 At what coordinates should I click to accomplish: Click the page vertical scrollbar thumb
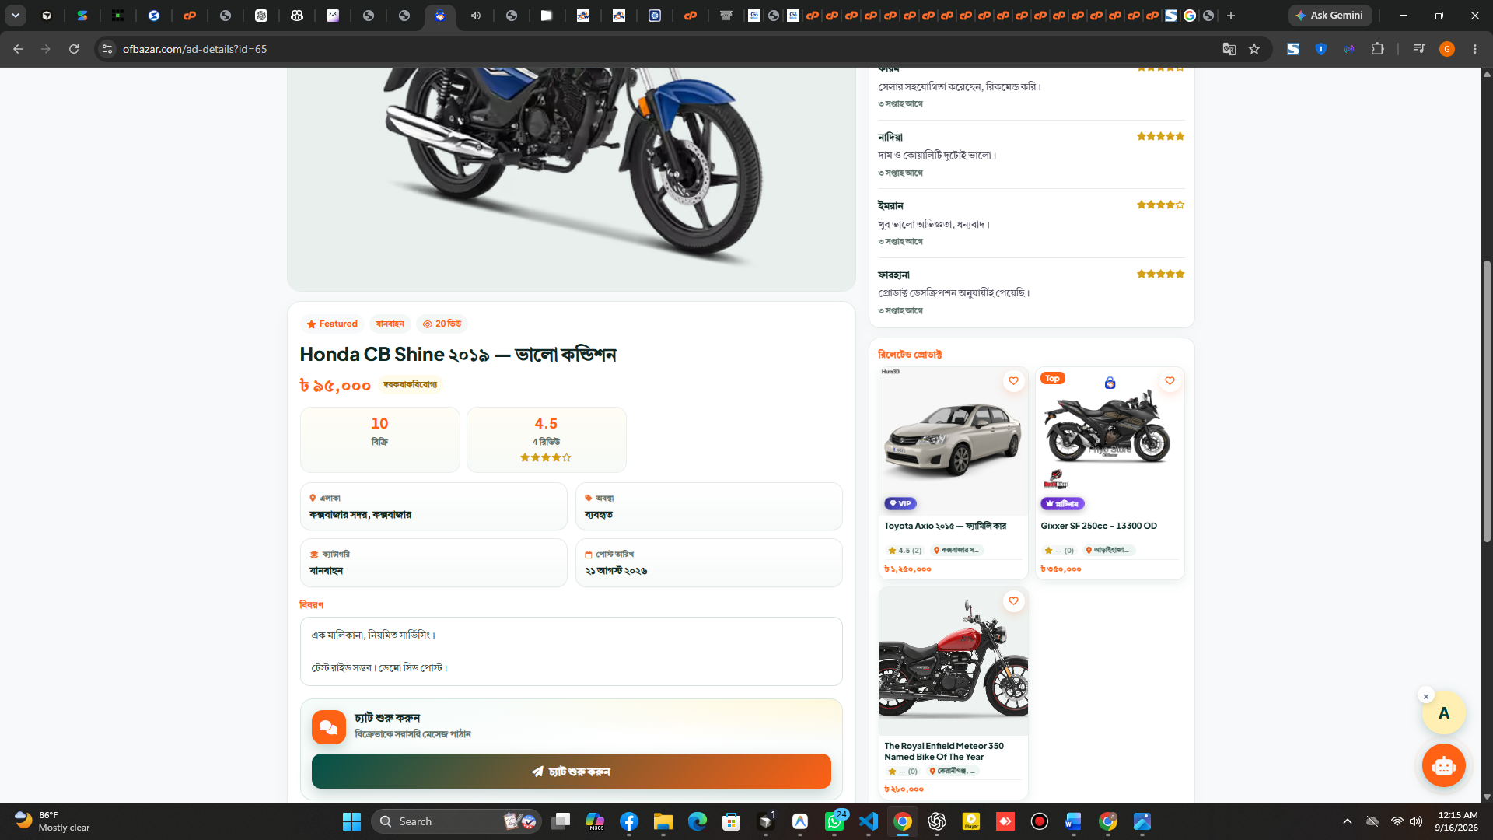pos(1487,401)
